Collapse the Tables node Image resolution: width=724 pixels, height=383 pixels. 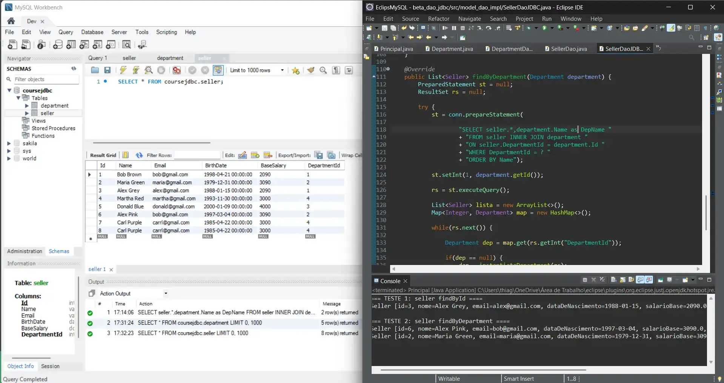(x=18, y=98)
